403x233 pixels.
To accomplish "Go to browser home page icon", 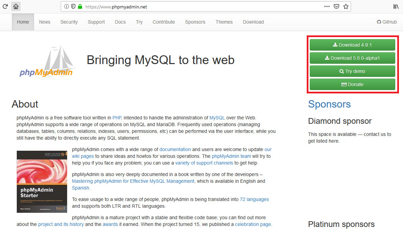I will coord(16,6).
